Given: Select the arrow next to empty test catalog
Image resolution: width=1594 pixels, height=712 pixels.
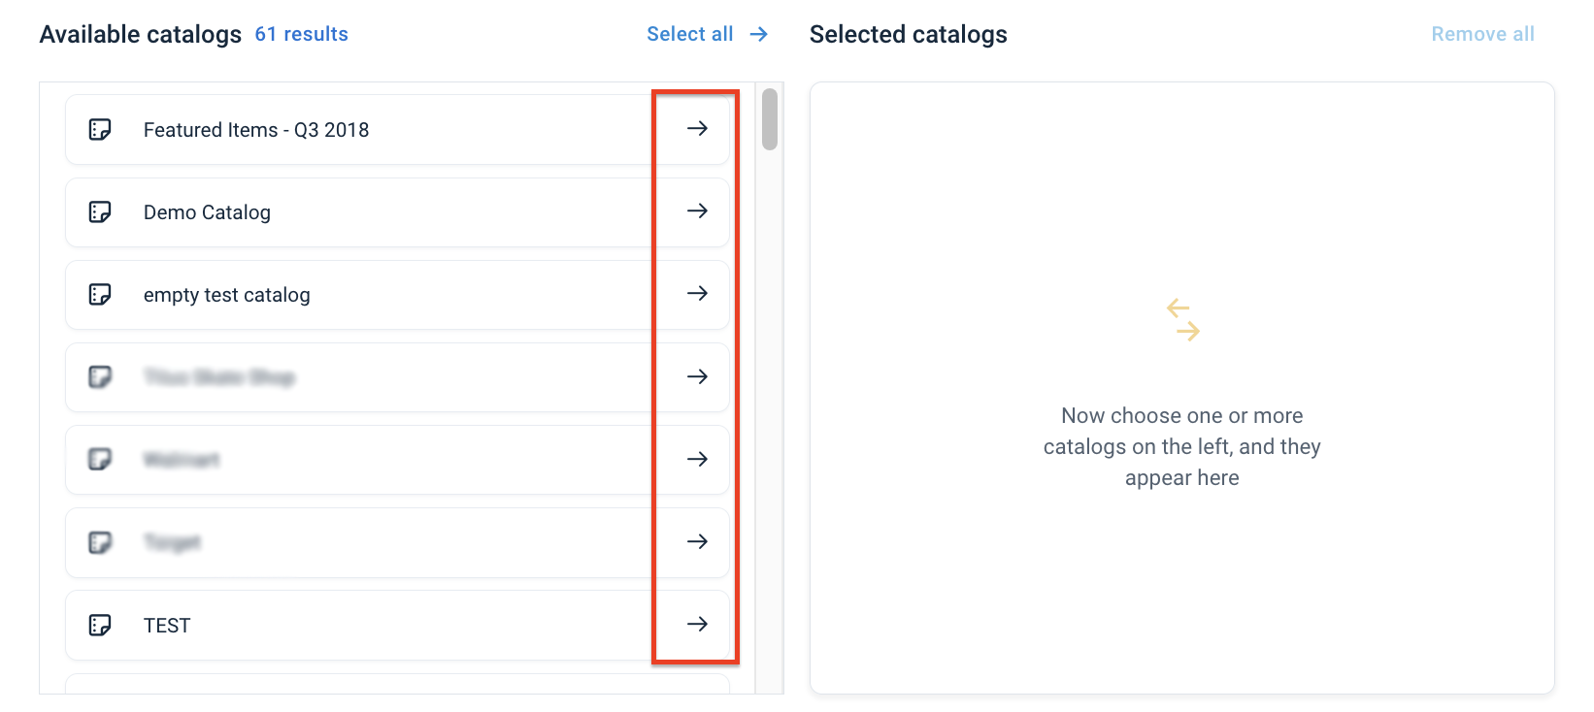Looking at the screenshot, I should [x=697, y=294].
